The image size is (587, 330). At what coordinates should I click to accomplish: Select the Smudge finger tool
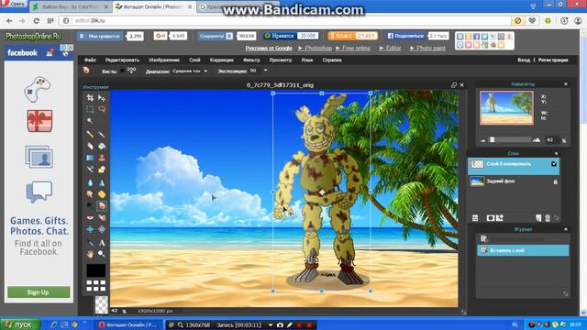tap(90, 194)
